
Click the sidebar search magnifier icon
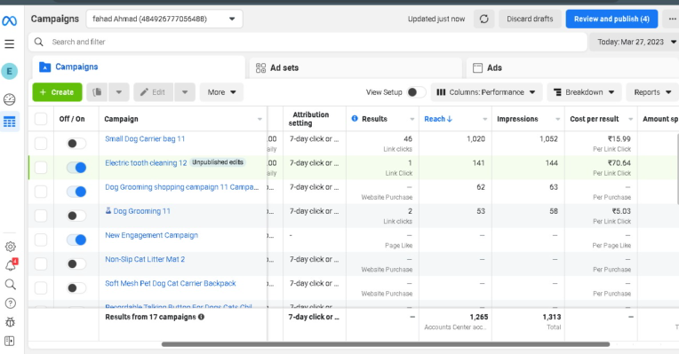[11, 284]
